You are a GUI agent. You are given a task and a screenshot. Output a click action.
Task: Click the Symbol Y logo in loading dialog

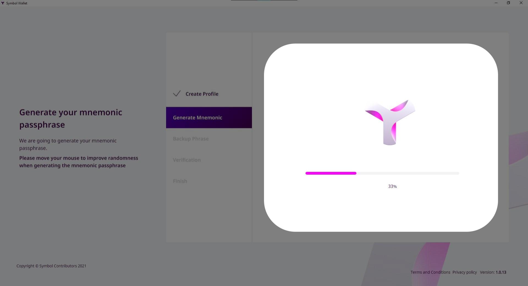[x=390, y=122]
